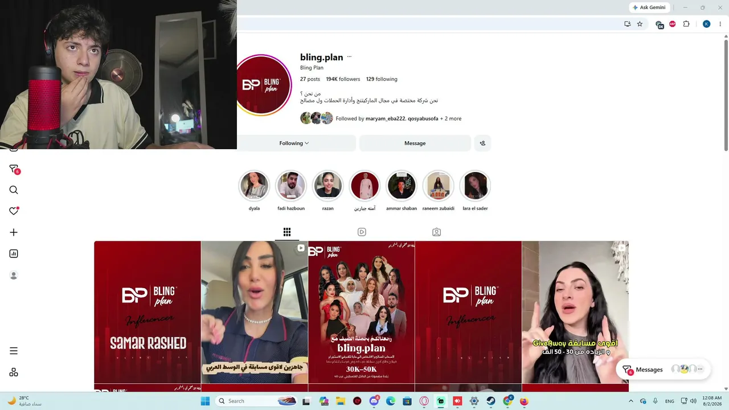Open the Windows Start menu
Viewport: 729px width, 410px height.
tap(206, 401)
